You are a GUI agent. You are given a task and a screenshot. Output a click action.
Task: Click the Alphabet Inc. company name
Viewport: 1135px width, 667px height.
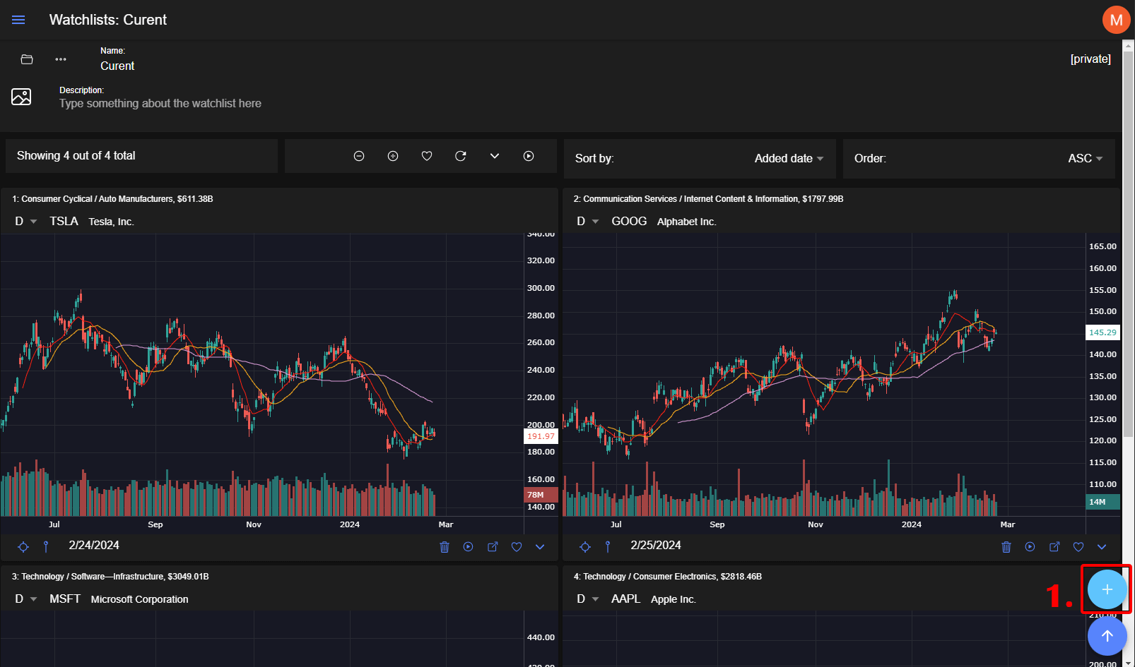(687, 222)
